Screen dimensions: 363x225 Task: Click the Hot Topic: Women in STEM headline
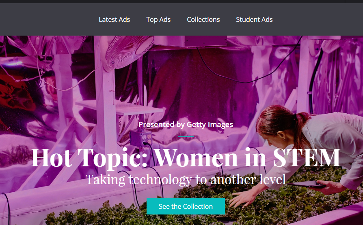(186, 158)
